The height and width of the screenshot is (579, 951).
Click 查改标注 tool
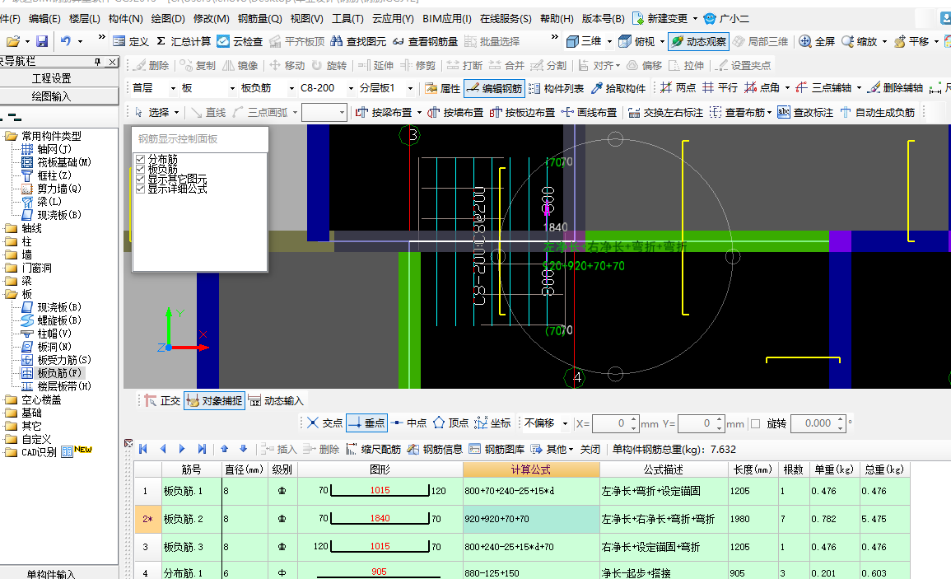[x=806, y=112]
